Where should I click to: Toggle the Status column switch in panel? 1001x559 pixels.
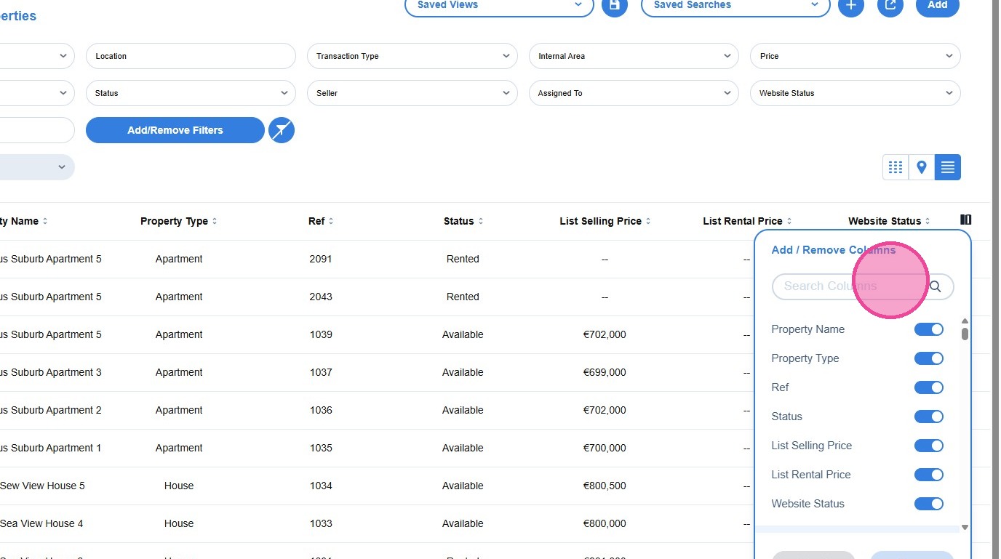tap(929, 417)
